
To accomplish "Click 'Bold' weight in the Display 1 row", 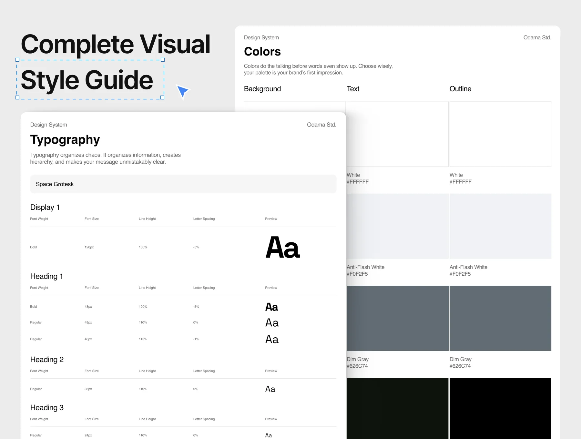I will pyautogui.click(x=34, y=247).
